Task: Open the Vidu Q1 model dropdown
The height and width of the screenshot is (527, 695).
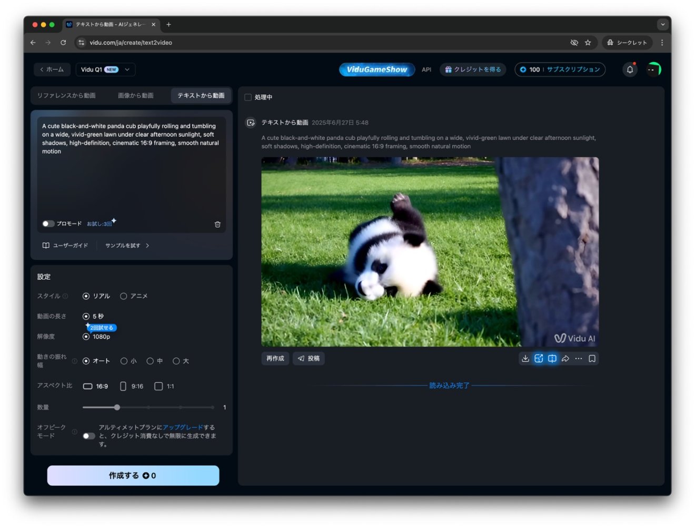Action: [106, 69]
